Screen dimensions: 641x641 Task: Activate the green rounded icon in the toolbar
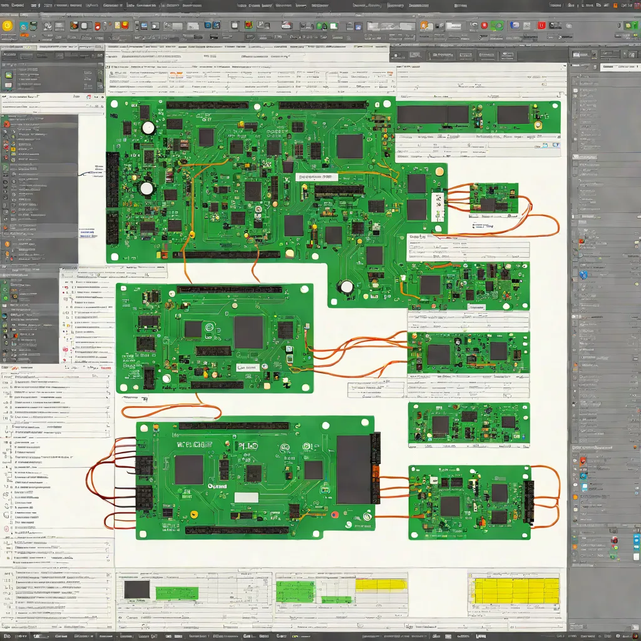pyautogui.click(x=498, y=25)
